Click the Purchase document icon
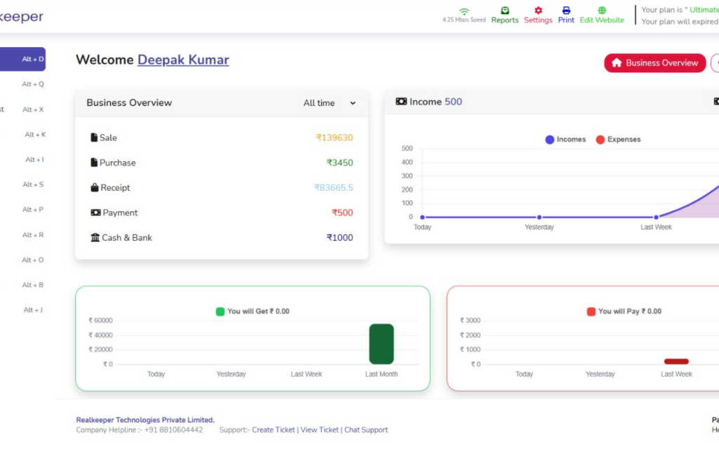The width and height of the screenshot is (719, 449). coord(94,162)
